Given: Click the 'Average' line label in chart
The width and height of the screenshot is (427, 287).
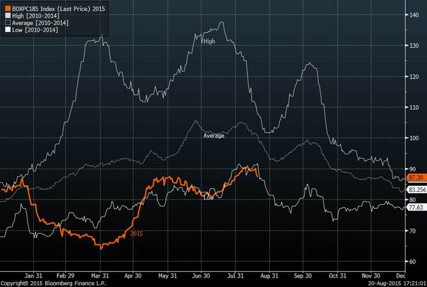Looking at the screenshot, I should pyautogui.click(x=214, y=135).
